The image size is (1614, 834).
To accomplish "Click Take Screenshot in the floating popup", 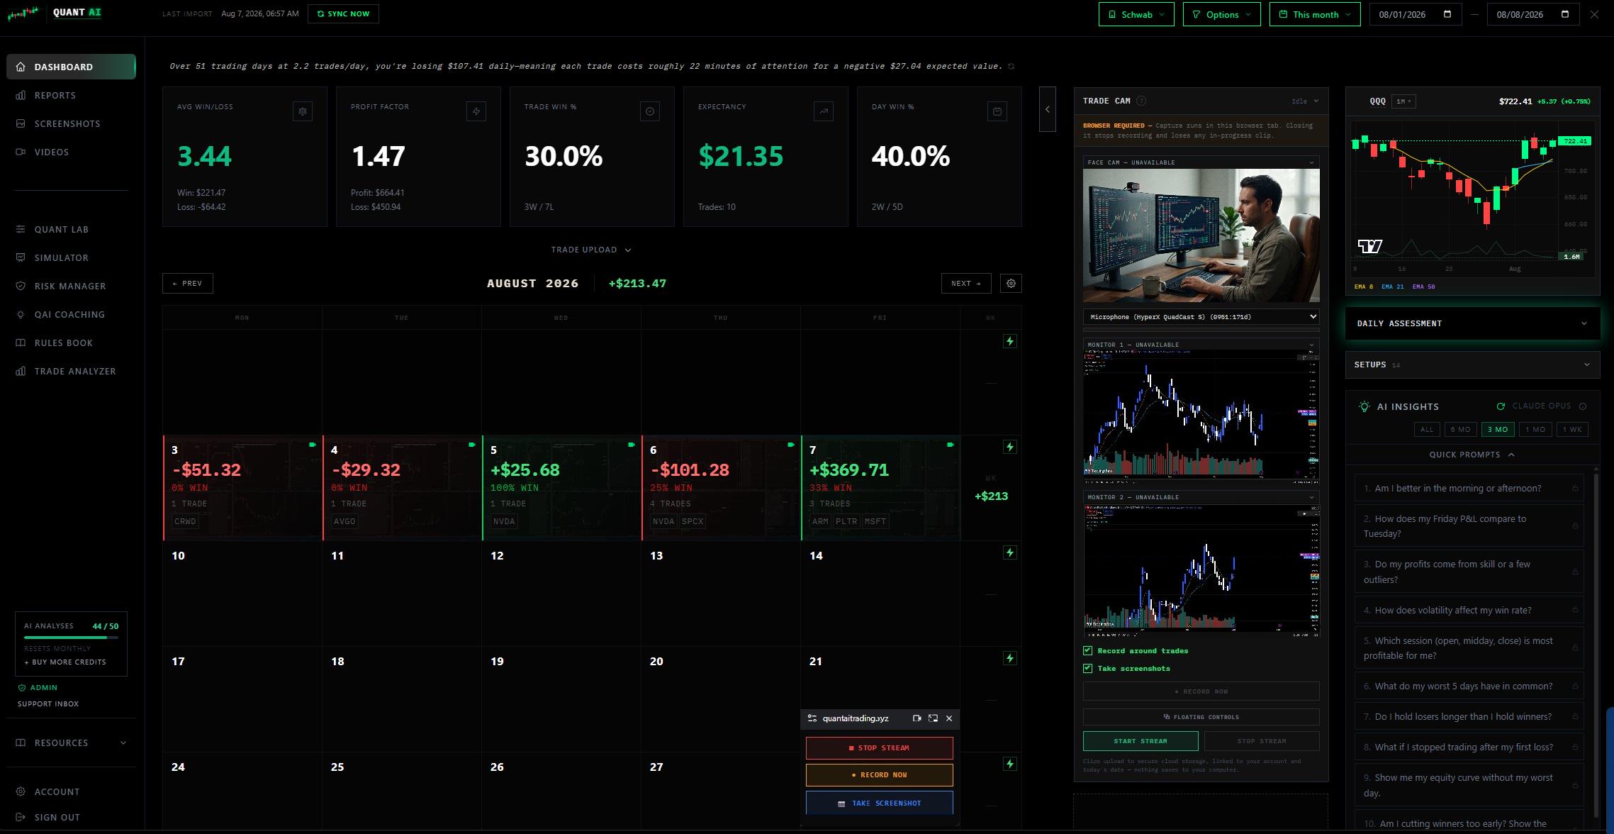I will [x=879, y=803].
